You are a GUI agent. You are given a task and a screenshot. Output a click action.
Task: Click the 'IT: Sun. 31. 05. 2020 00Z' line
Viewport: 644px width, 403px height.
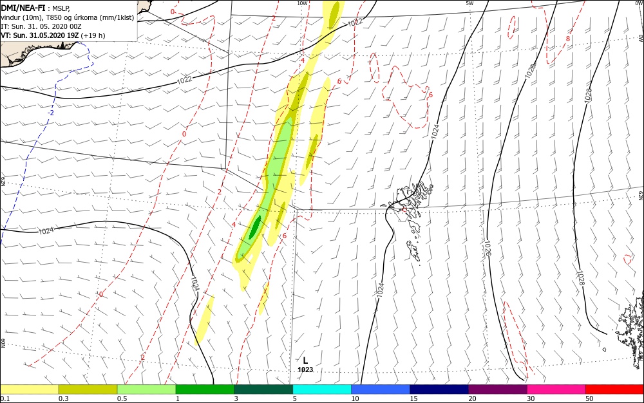(41, 26)
